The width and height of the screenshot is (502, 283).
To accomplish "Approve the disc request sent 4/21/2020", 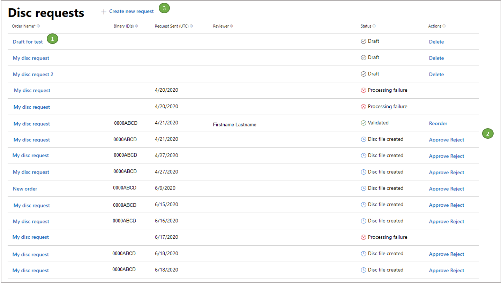I will (x=439, y=139).
